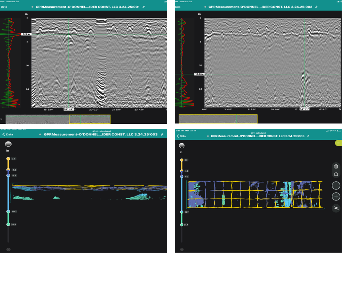Screen dimensions: 342x286
Task: Click pencil edit icon beside measurement 001 title
Action: (143, 7)
